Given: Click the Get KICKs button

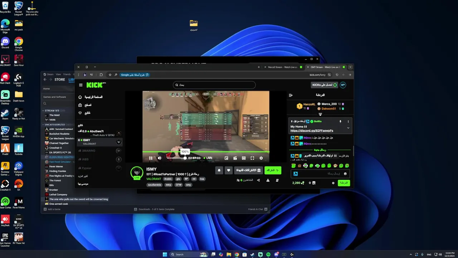Looking at the screenshot, I should (324, 85).
